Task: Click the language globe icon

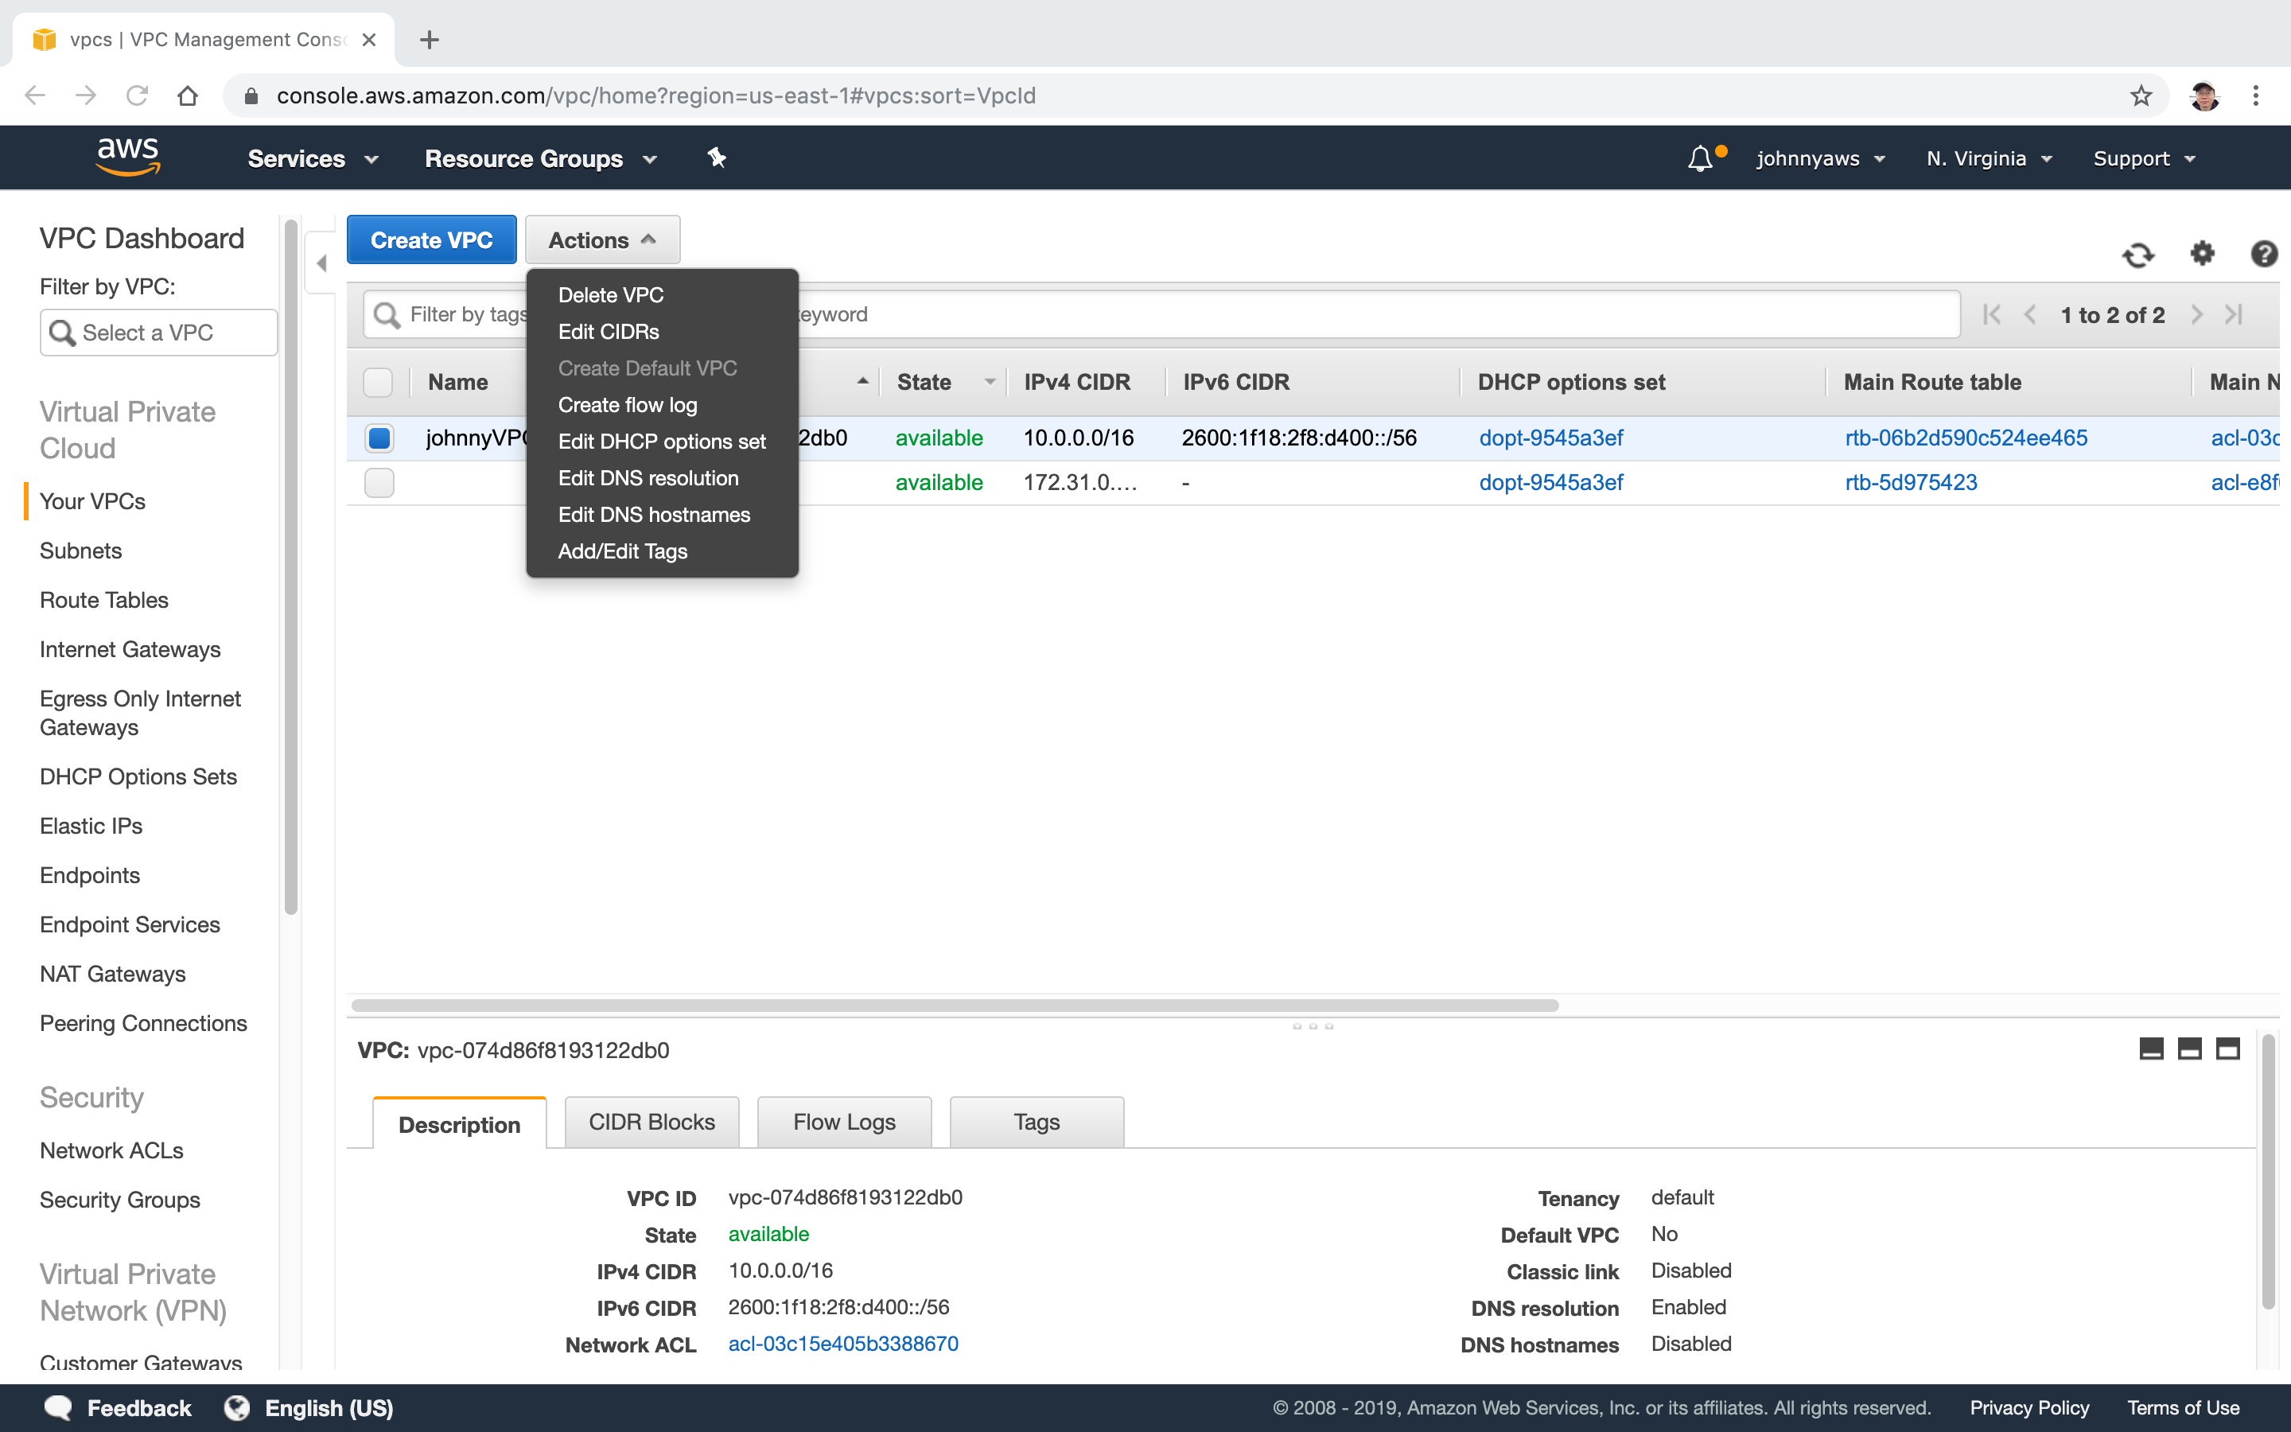Action: pyautogui.click(x=237, y=1407)
